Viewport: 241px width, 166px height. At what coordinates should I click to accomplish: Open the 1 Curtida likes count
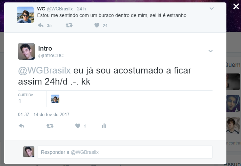coord(25,99)
